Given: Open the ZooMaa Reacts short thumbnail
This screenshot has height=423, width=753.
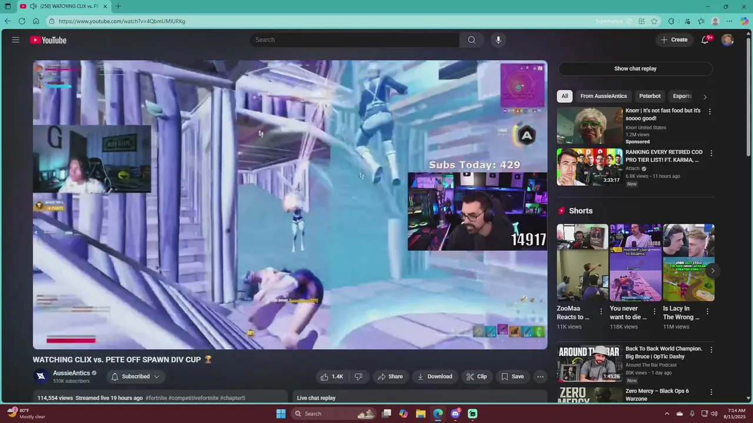Looking at the screenshot, I should tap(582, 263).
